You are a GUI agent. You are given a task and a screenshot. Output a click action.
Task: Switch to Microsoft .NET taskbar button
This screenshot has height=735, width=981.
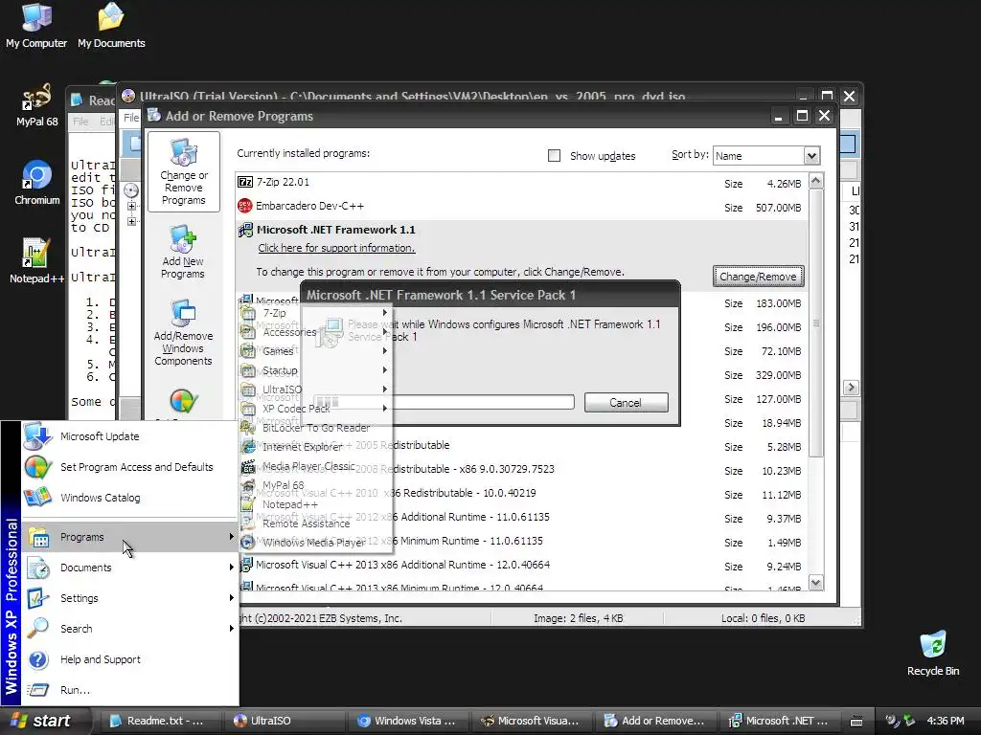coord(778,721)
